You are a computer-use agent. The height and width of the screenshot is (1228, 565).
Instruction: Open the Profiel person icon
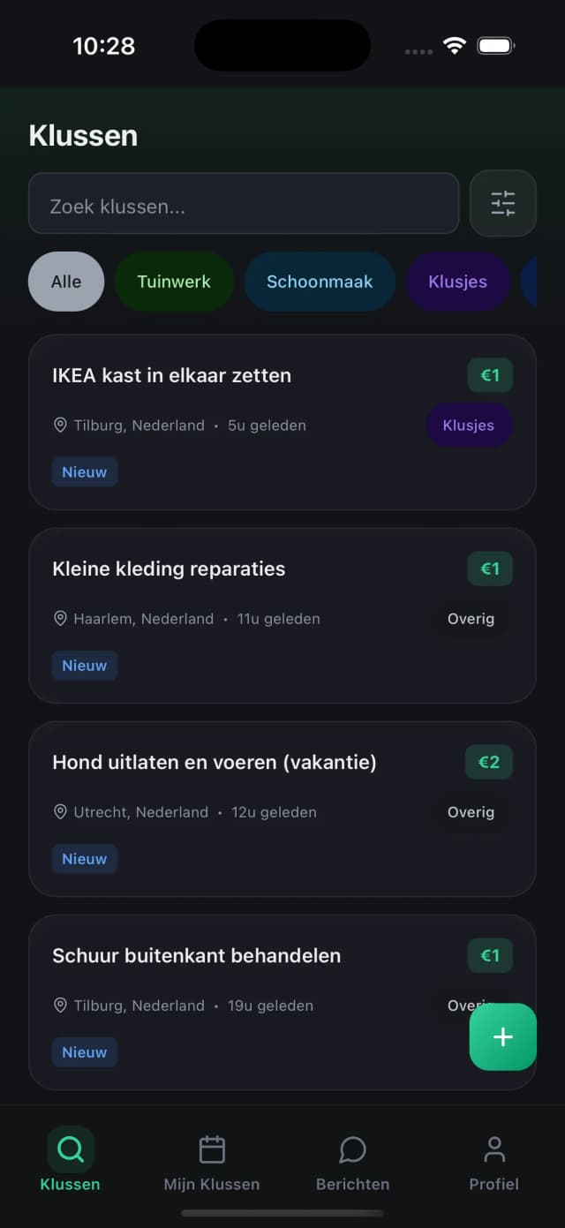493,1149
